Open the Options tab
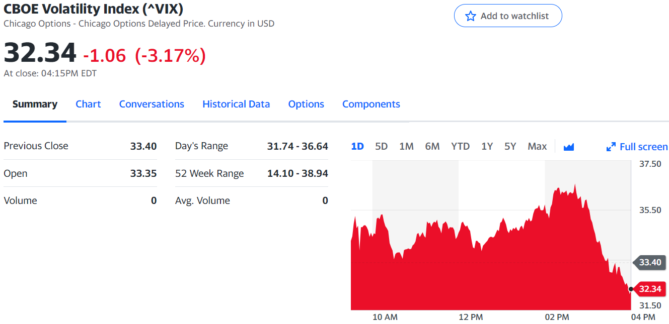 point(306,104)
